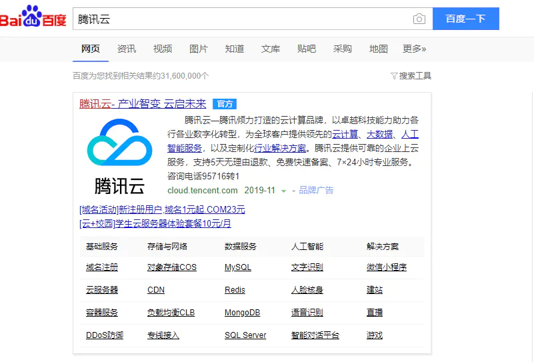Screen dimensions: 534x362
Task: Open 域名活动 新注册用户 promo link
Action: pyautogui.click(x=162, y=209)
